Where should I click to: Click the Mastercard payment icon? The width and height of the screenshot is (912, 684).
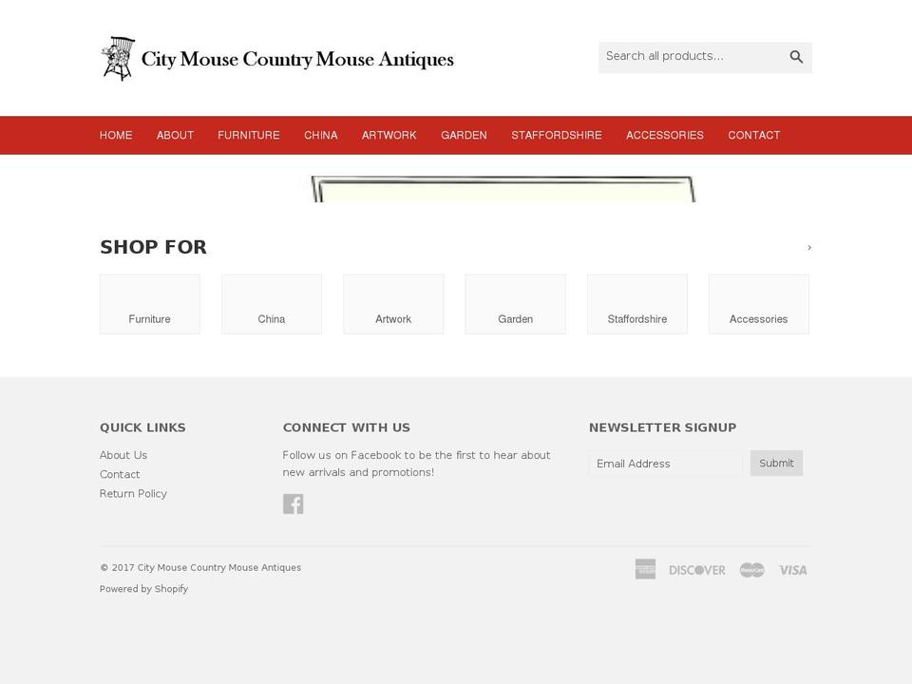(x=750, y=569)
